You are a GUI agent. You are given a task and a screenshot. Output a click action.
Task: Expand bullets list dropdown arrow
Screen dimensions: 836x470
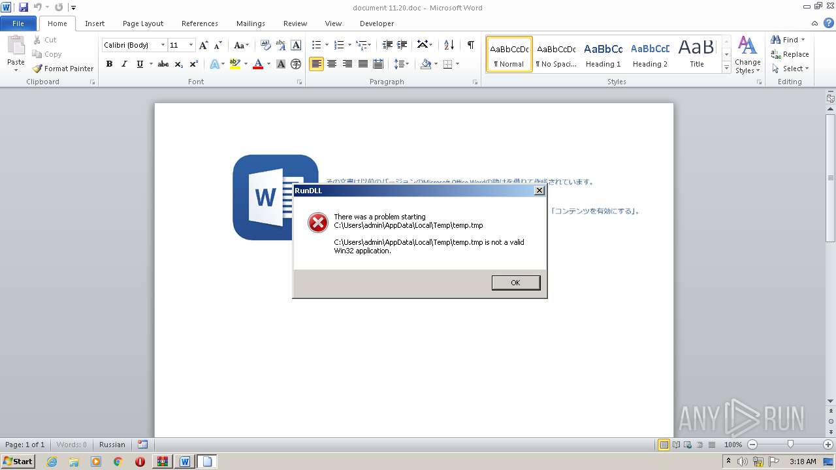pyautogui.click(x=327, y=45)
